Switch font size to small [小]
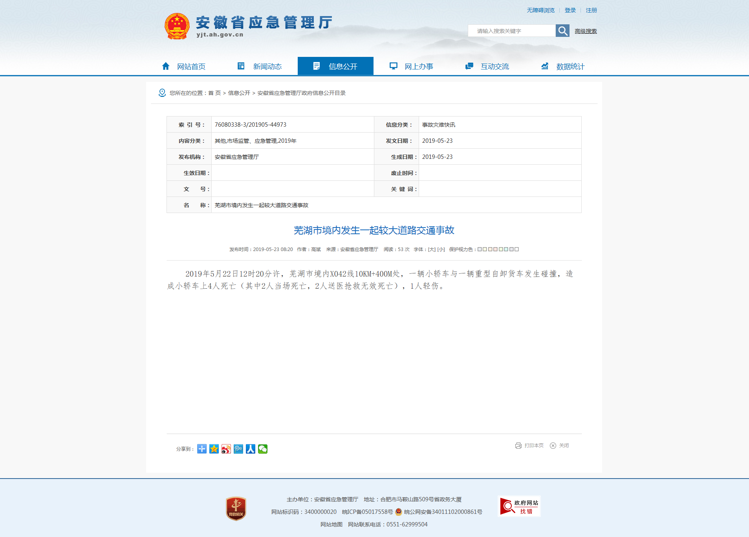The width and height of the screenshot is (749, 537). [441, 249]
